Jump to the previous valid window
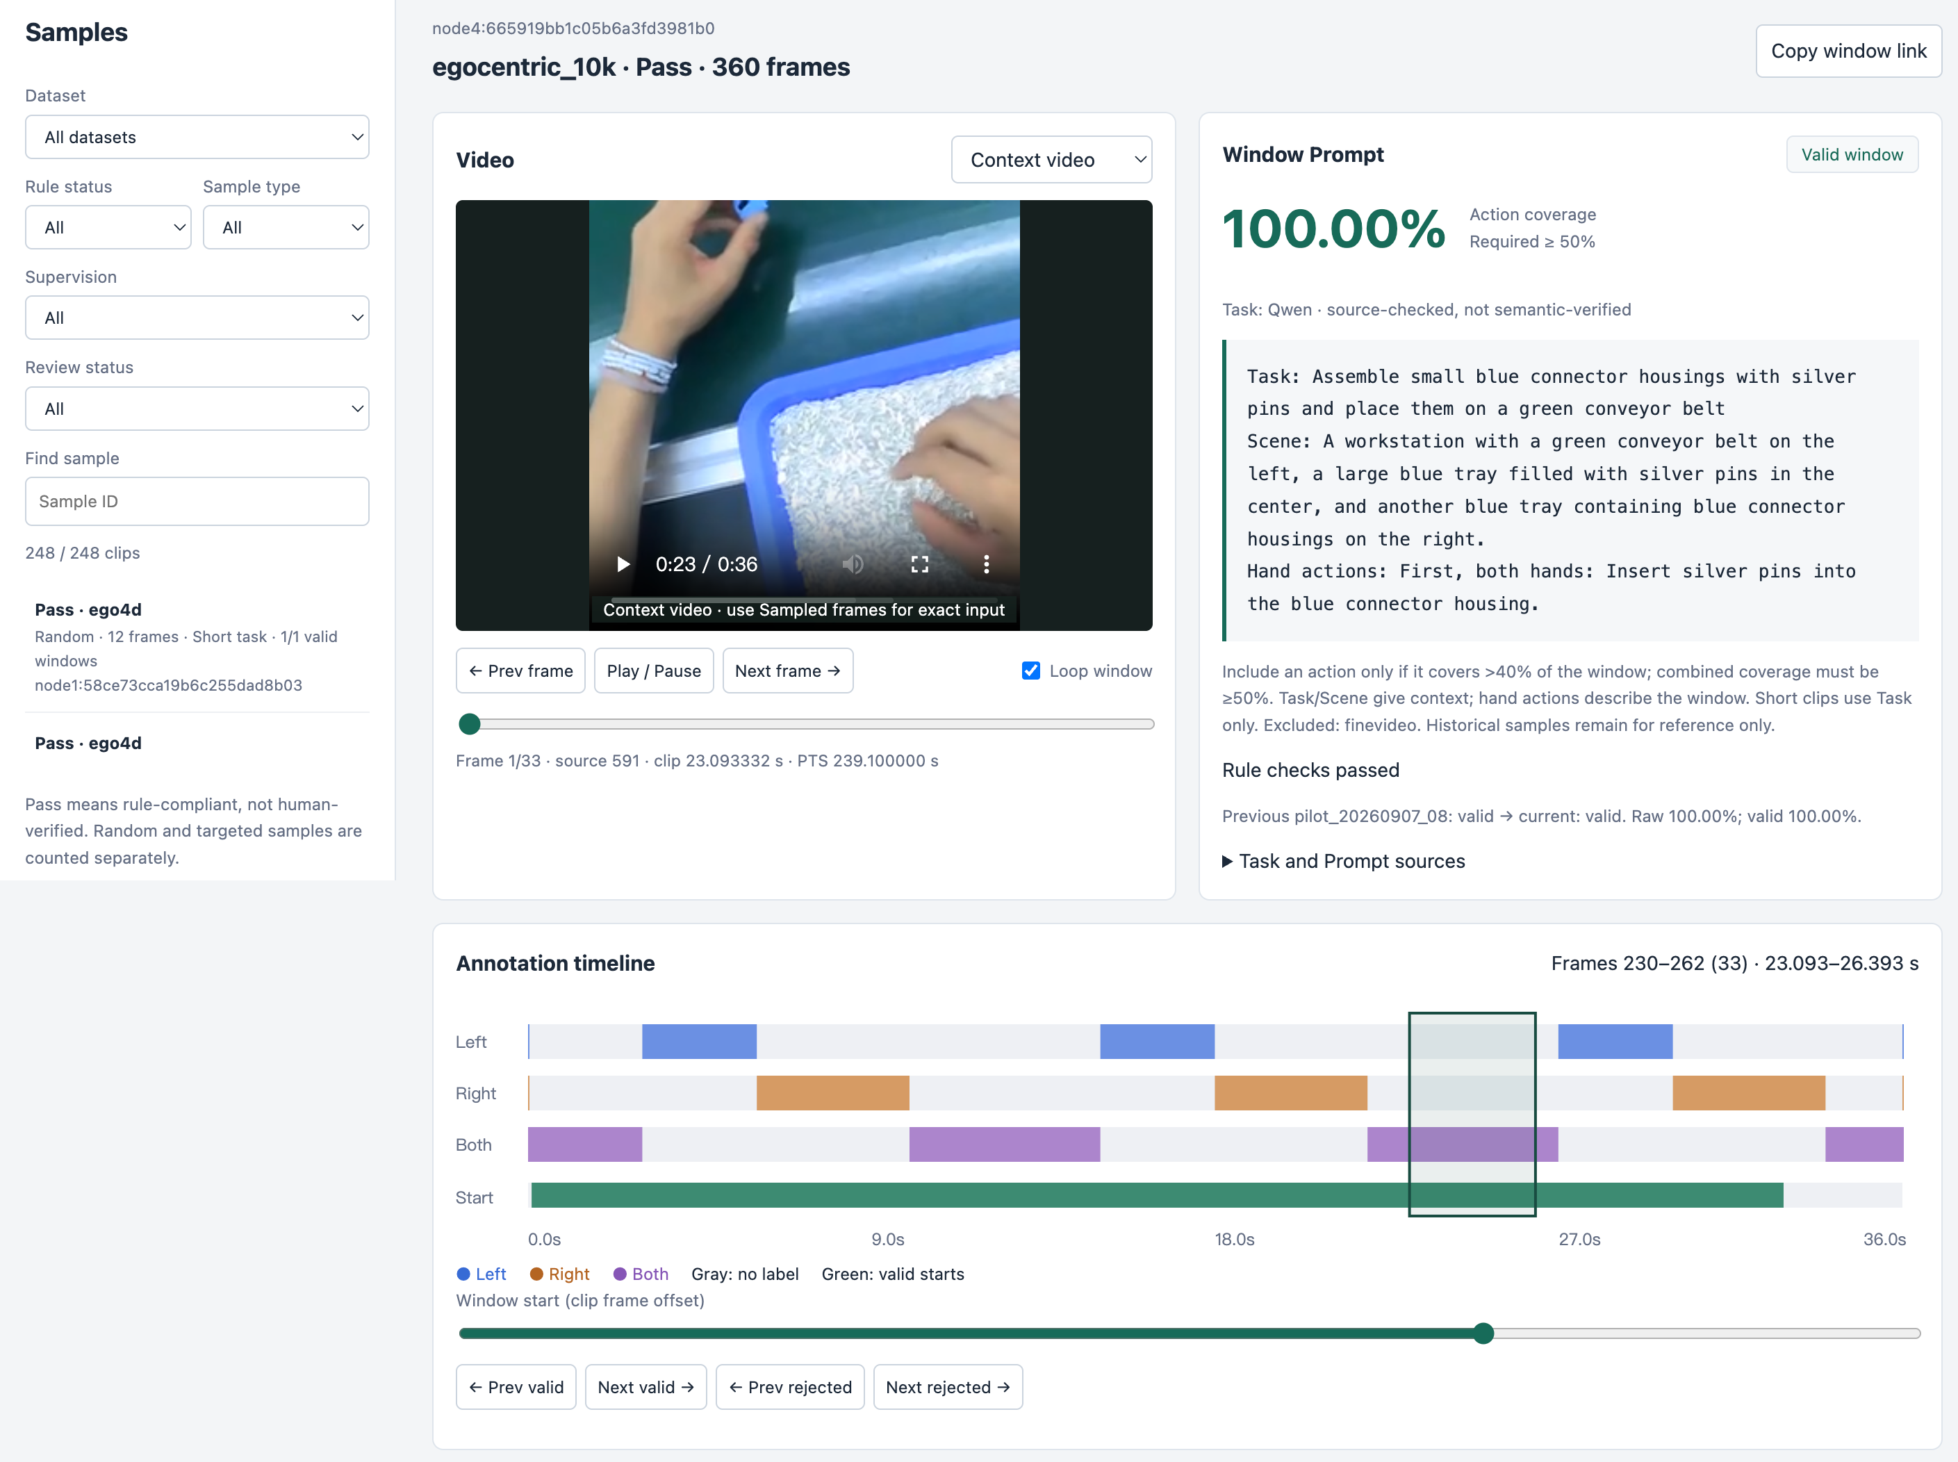The image size is (1958, 1462). (x=516, y=1387)
